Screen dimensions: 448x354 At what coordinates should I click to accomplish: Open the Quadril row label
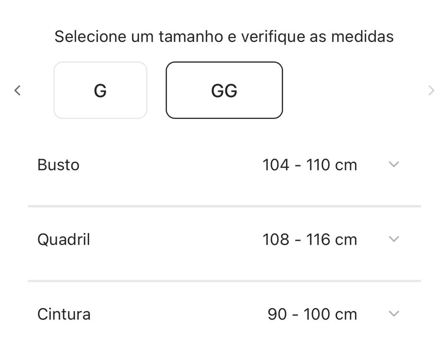pyautogui.click(x=64, y=240)
